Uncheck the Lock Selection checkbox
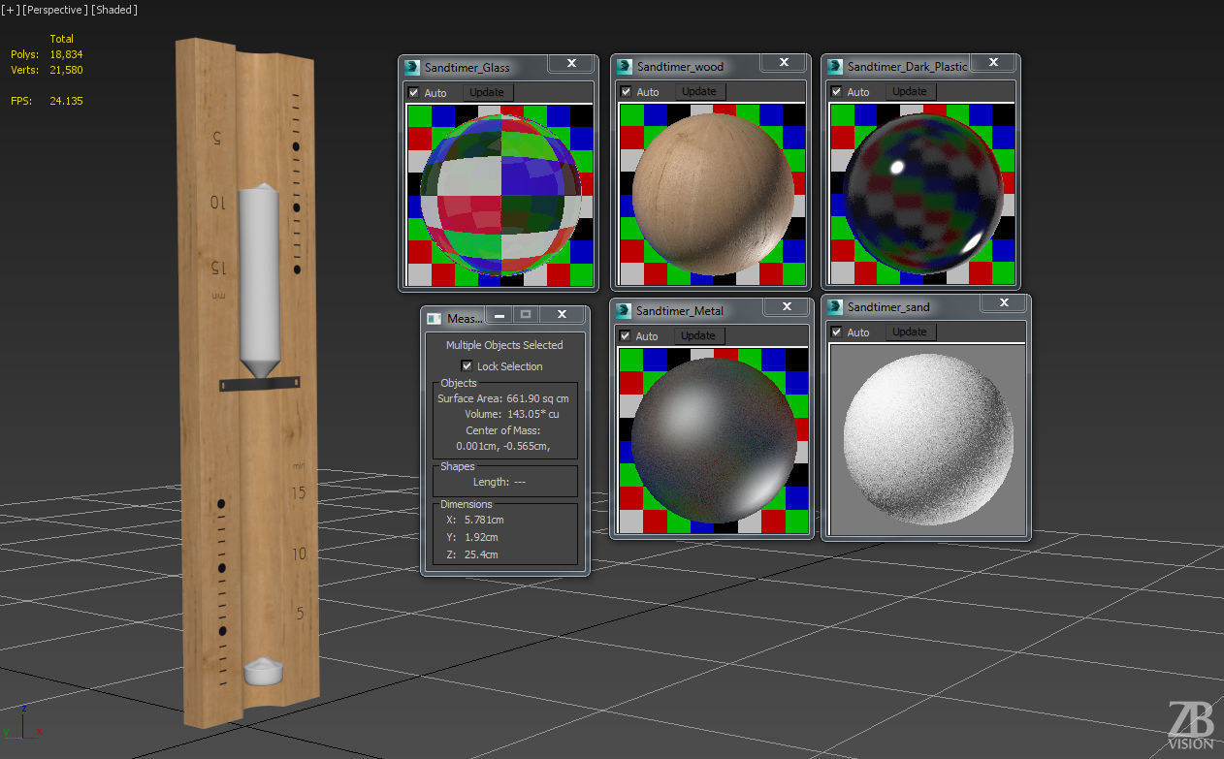The image size is (1224, 759). click(x=467, y=365)
